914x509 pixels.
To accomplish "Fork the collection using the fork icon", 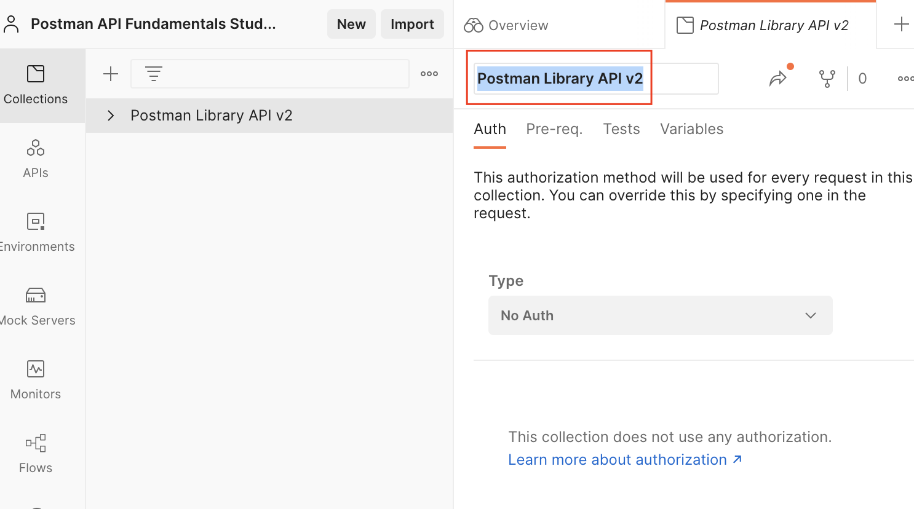I will tap(827, 79).
